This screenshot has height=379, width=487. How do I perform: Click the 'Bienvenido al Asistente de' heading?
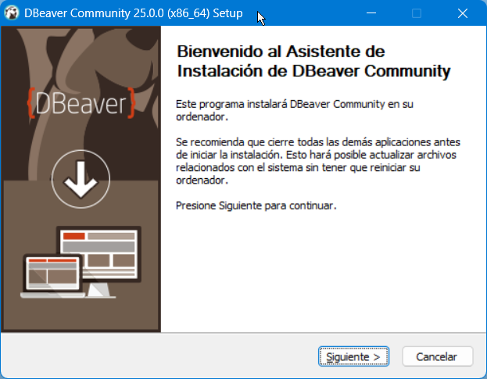[x=281, y=52]
